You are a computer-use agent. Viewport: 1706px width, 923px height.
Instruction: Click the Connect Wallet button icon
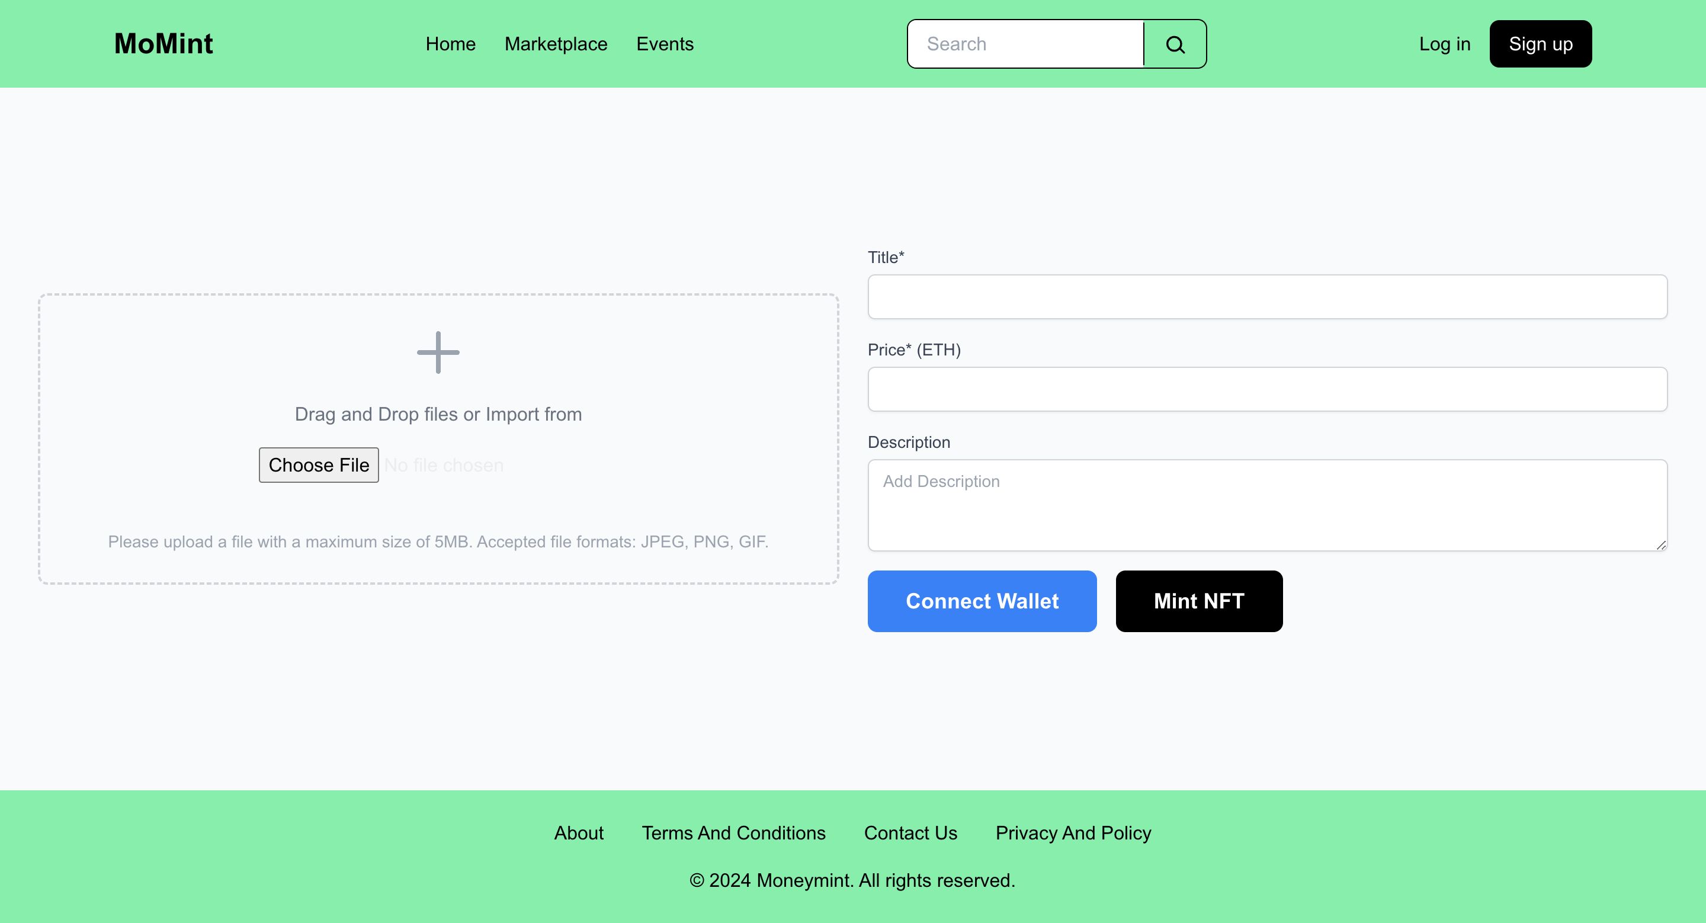[x=981, y=601]
